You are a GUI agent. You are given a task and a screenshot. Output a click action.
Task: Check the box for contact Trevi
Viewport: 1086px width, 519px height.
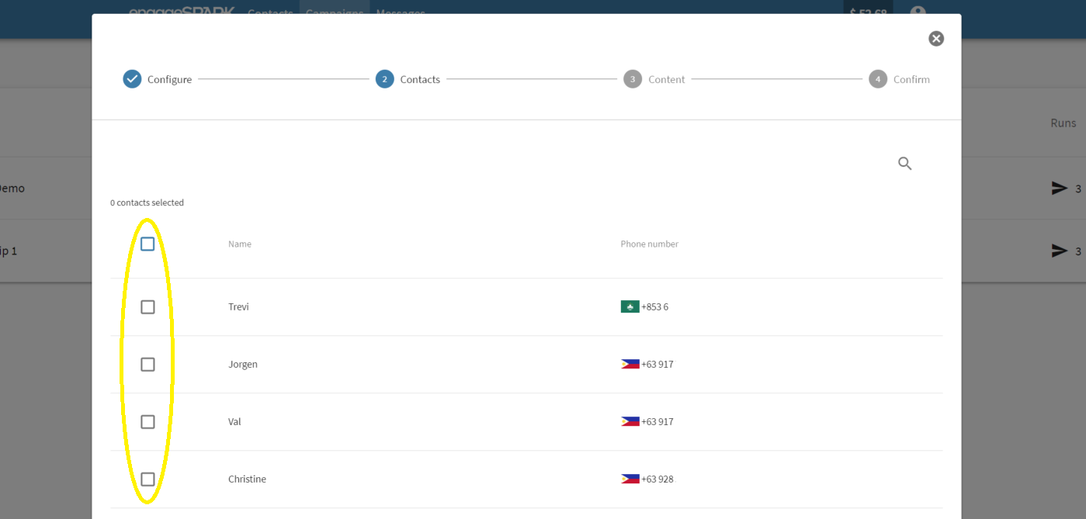[x=147, y=307]
